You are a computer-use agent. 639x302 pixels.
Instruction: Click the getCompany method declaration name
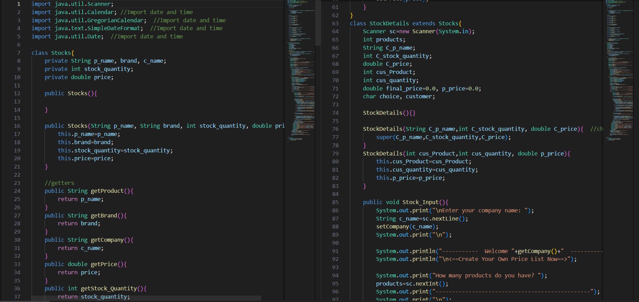click(107, 240)
